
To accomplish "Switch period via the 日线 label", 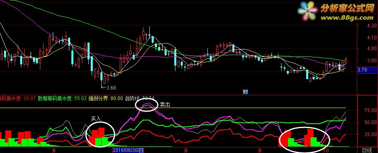I will pyautogui.click(x=367, y=150).
